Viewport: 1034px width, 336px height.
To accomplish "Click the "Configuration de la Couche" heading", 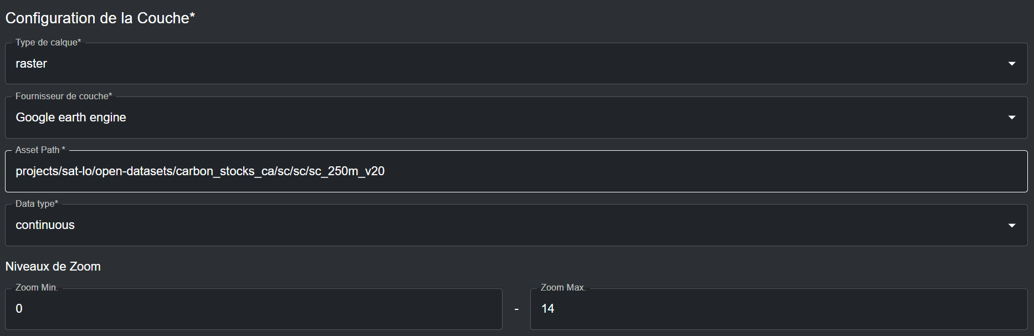I will click(100, 18).
